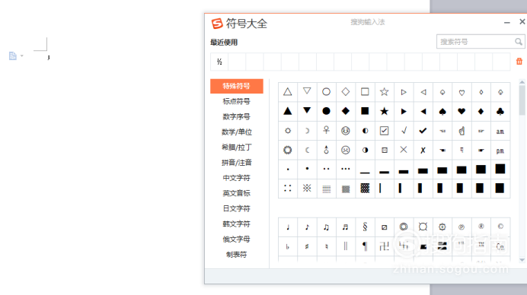Switch to 希腊/拉丁 category

(237, 147)
